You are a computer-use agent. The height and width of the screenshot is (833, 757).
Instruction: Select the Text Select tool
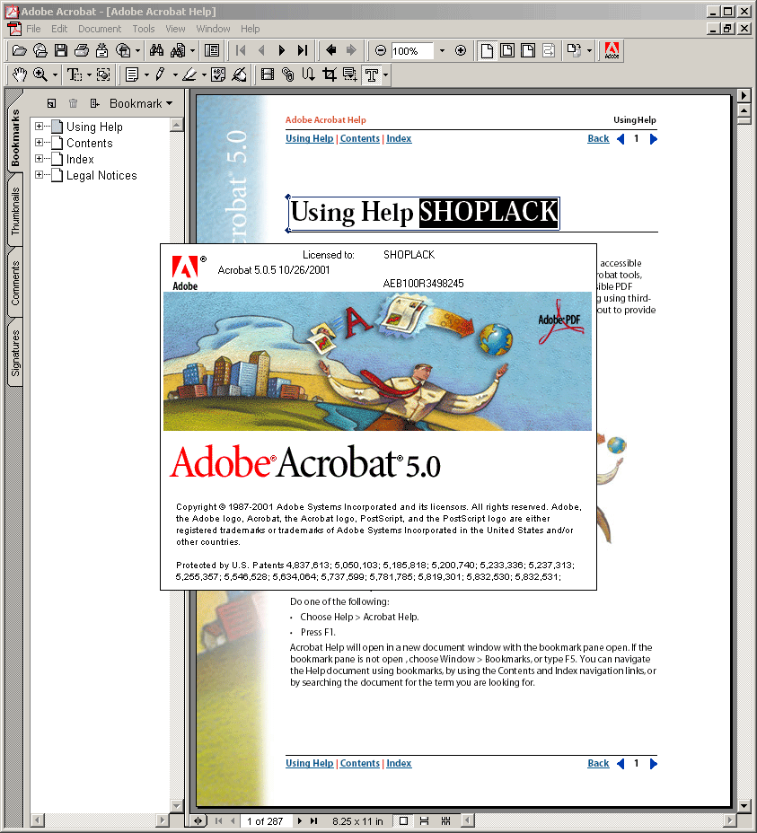[74, 75]
